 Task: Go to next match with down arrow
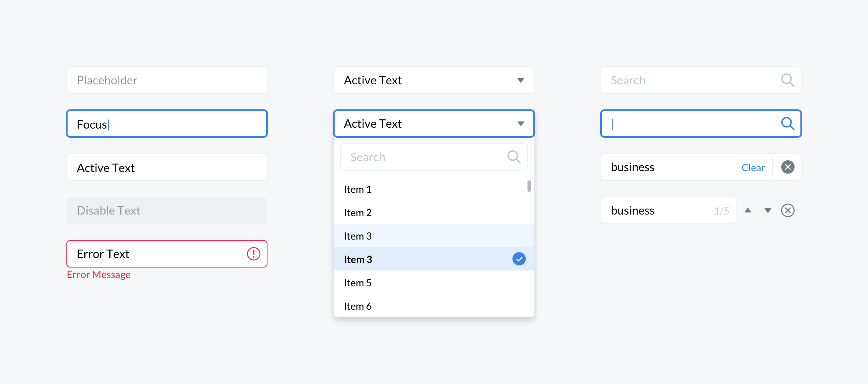pos(768,210)
